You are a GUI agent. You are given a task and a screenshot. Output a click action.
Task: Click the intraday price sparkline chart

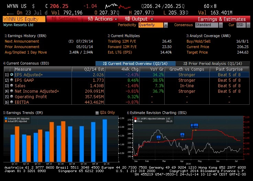(x=118, y=6)
